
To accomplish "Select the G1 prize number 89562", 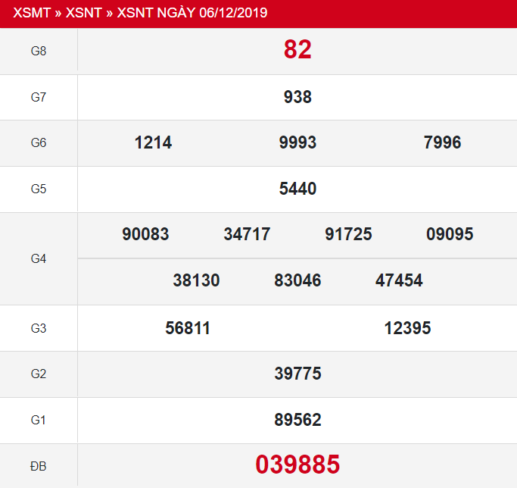I will [297, 420].
